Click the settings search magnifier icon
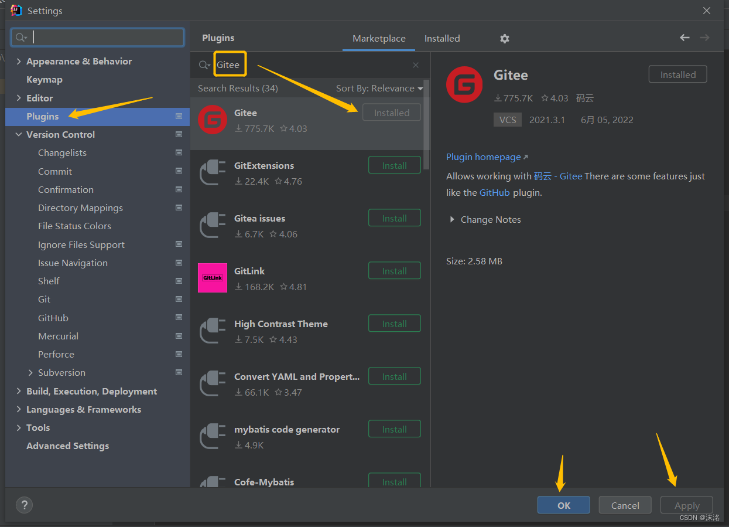Viewport: 729px width, 527px height. pyautogui.click(x=22, y=38)
